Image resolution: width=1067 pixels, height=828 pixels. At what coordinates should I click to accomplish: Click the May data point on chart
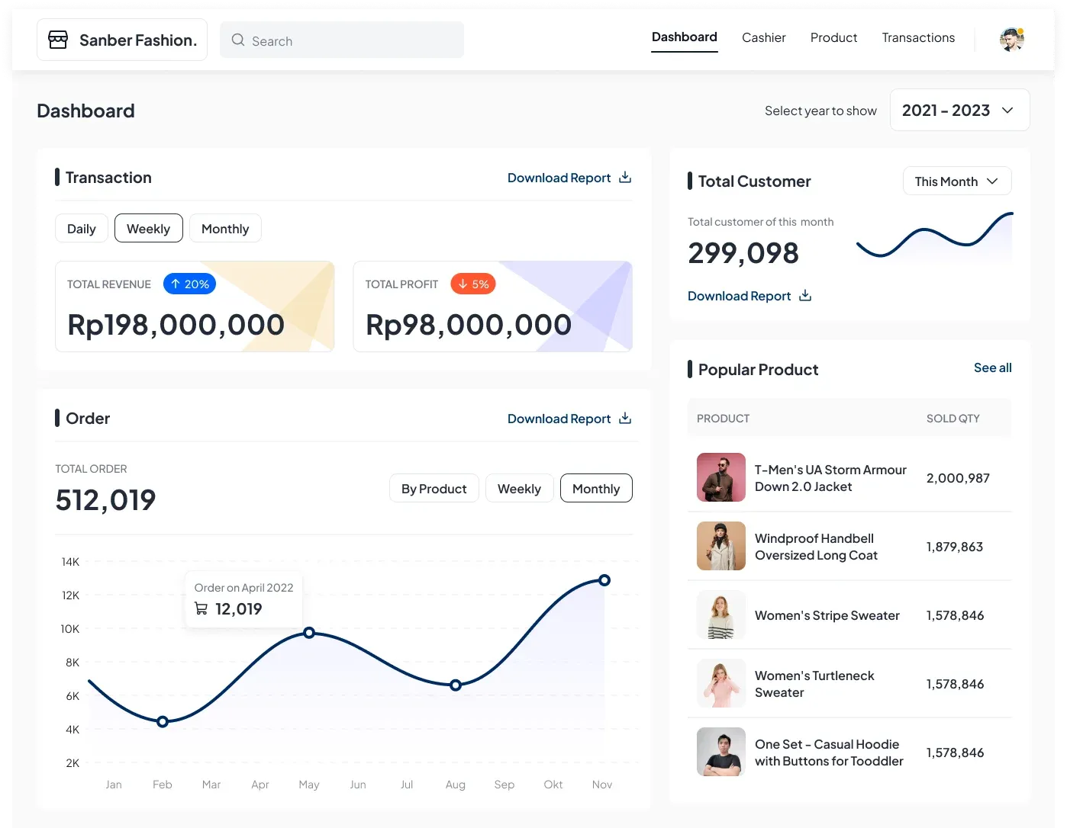[x=309, y=633]
